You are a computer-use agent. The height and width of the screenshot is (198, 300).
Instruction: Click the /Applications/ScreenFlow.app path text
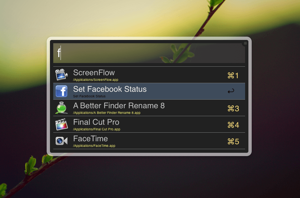96,80
